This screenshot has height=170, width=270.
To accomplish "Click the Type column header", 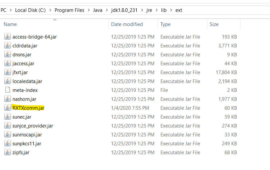I will click(x=165, y=24).
